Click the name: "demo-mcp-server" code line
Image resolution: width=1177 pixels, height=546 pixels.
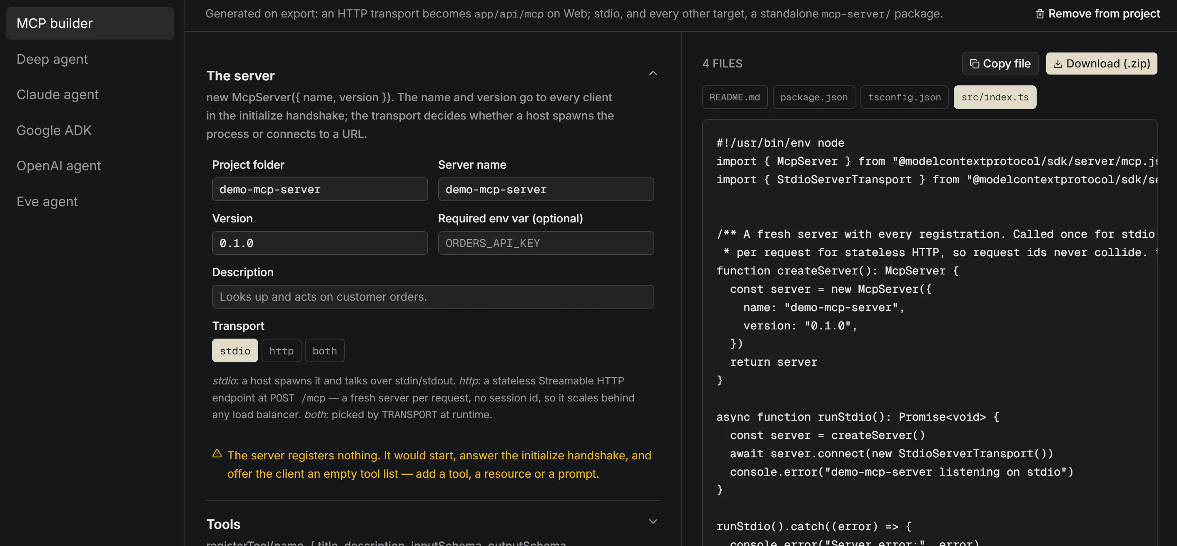coord(824,307)
